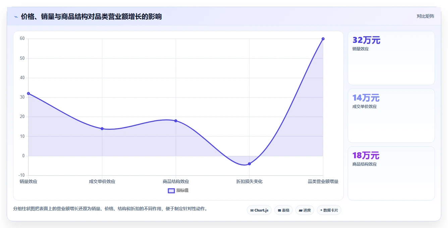Click the 0 value on the y-axis
This screenshot has height=228, width=448.
tap(23, 156)
